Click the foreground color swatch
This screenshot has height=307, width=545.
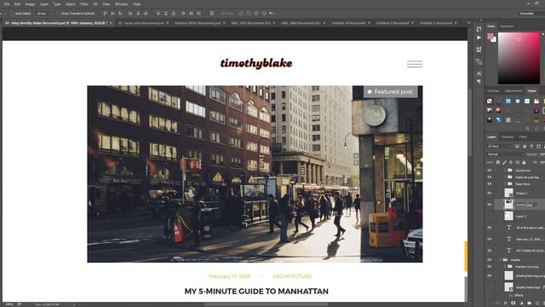(490, 36)
